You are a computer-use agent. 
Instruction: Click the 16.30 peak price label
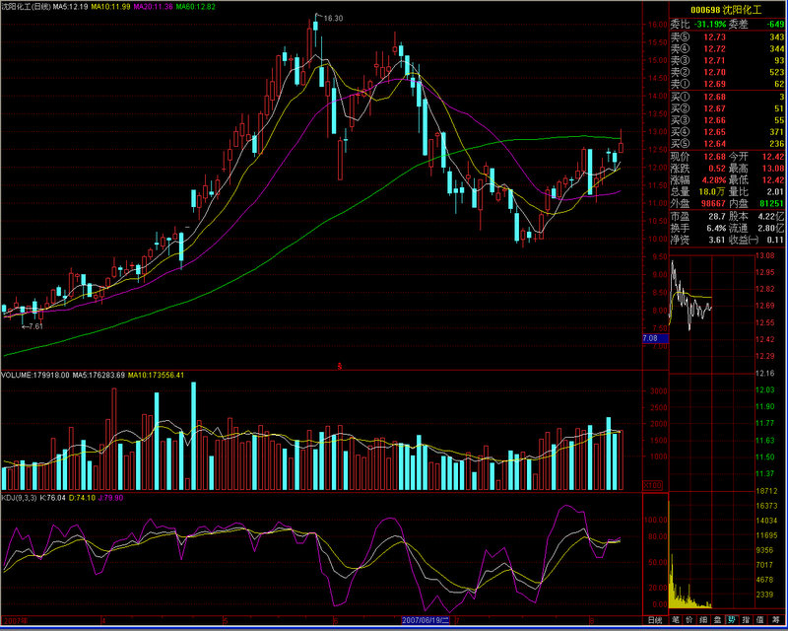332,19
